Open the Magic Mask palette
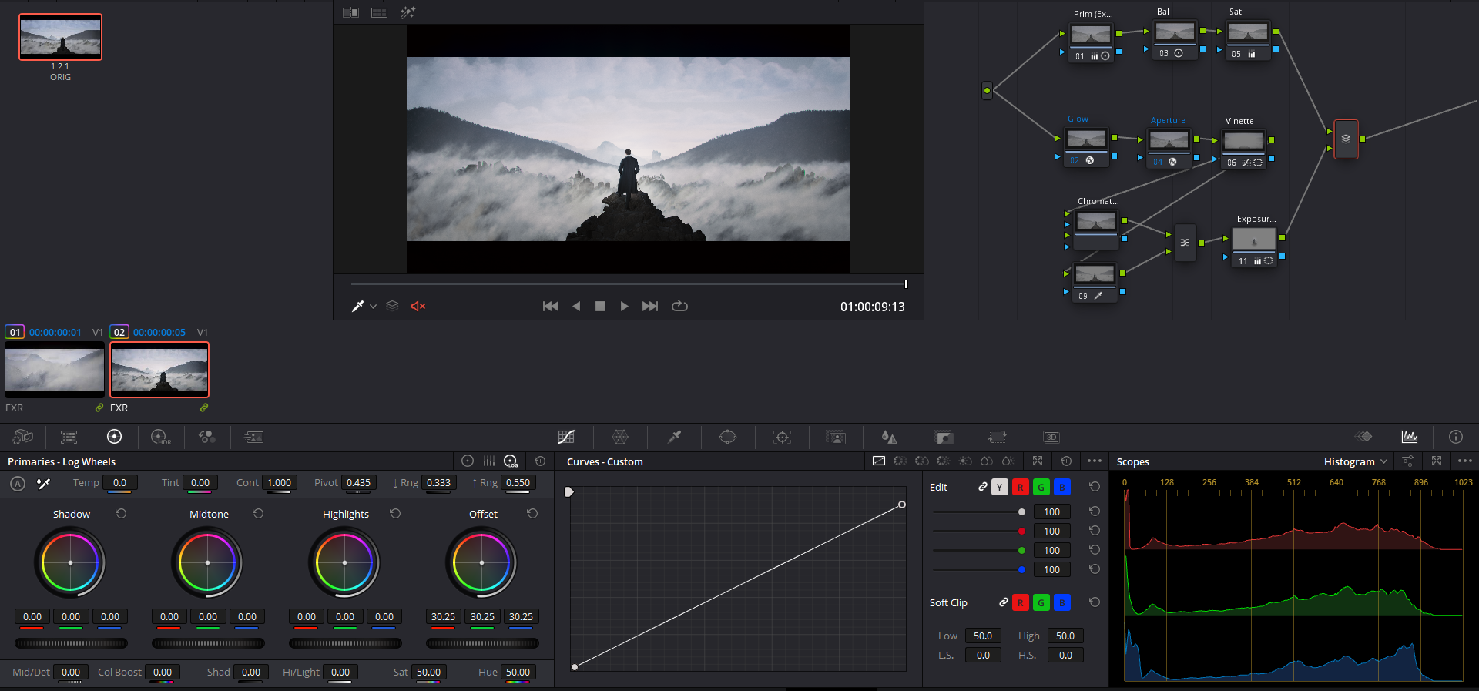The height and width of the screenshot is (691, 1479). point(836,437)
